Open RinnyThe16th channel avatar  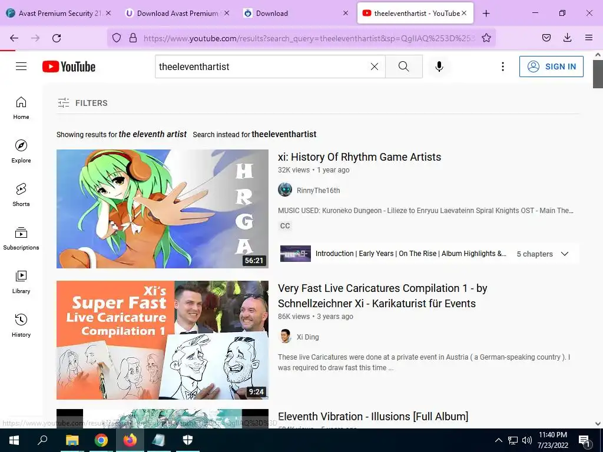285,190
